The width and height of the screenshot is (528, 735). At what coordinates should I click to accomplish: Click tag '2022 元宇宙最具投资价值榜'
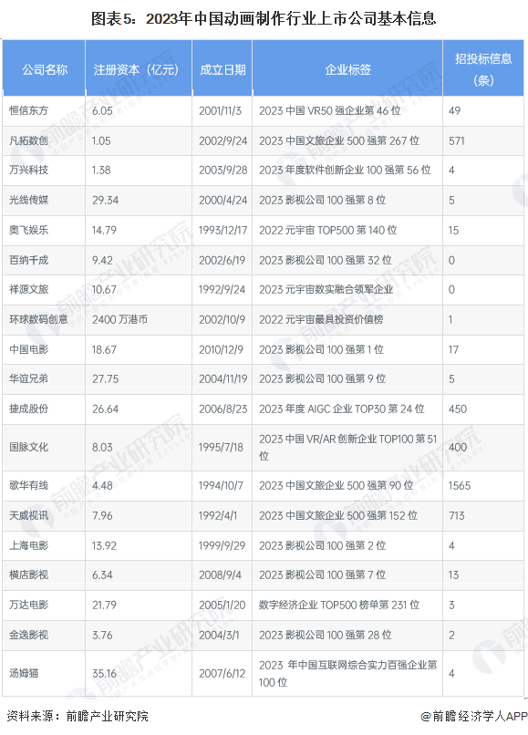(x=321, y=319)
